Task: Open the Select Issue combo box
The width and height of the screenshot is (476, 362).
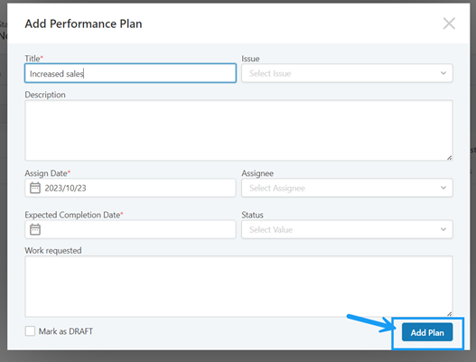Action: tap(347, 73)
